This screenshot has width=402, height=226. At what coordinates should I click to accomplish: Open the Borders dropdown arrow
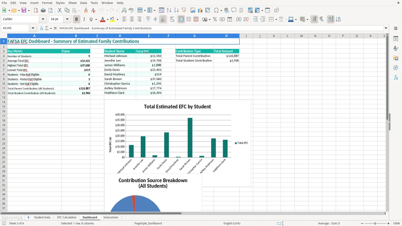click(276, 19)
